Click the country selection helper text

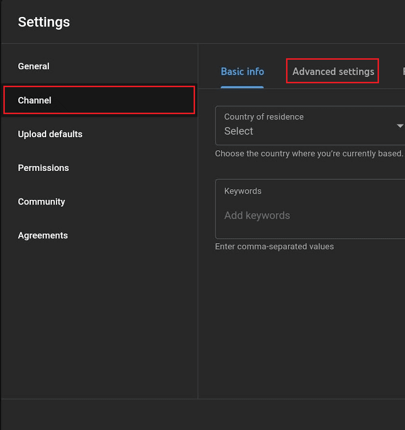pyautogui.click(x=309, y=153)
